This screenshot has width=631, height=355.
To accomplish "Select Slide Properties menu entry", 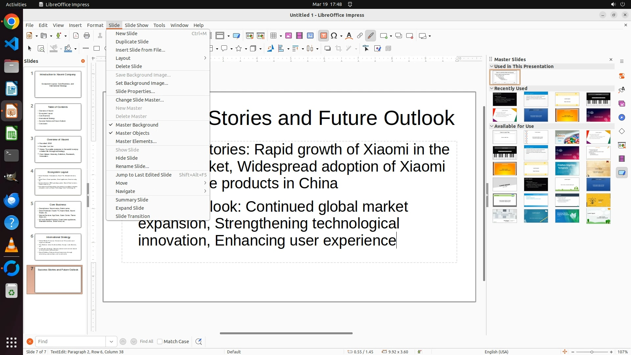I will pyautogui.click(x=135, y=91).
